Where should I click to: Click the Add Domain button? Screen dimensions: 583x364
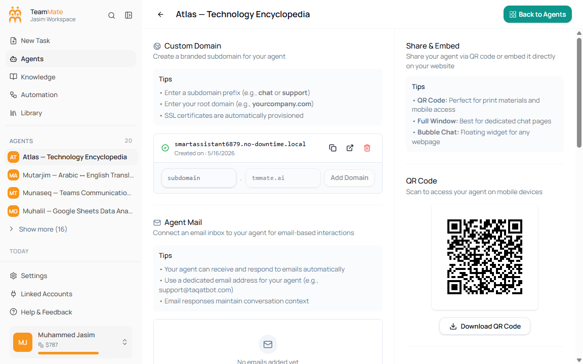(x=349, y=177)
